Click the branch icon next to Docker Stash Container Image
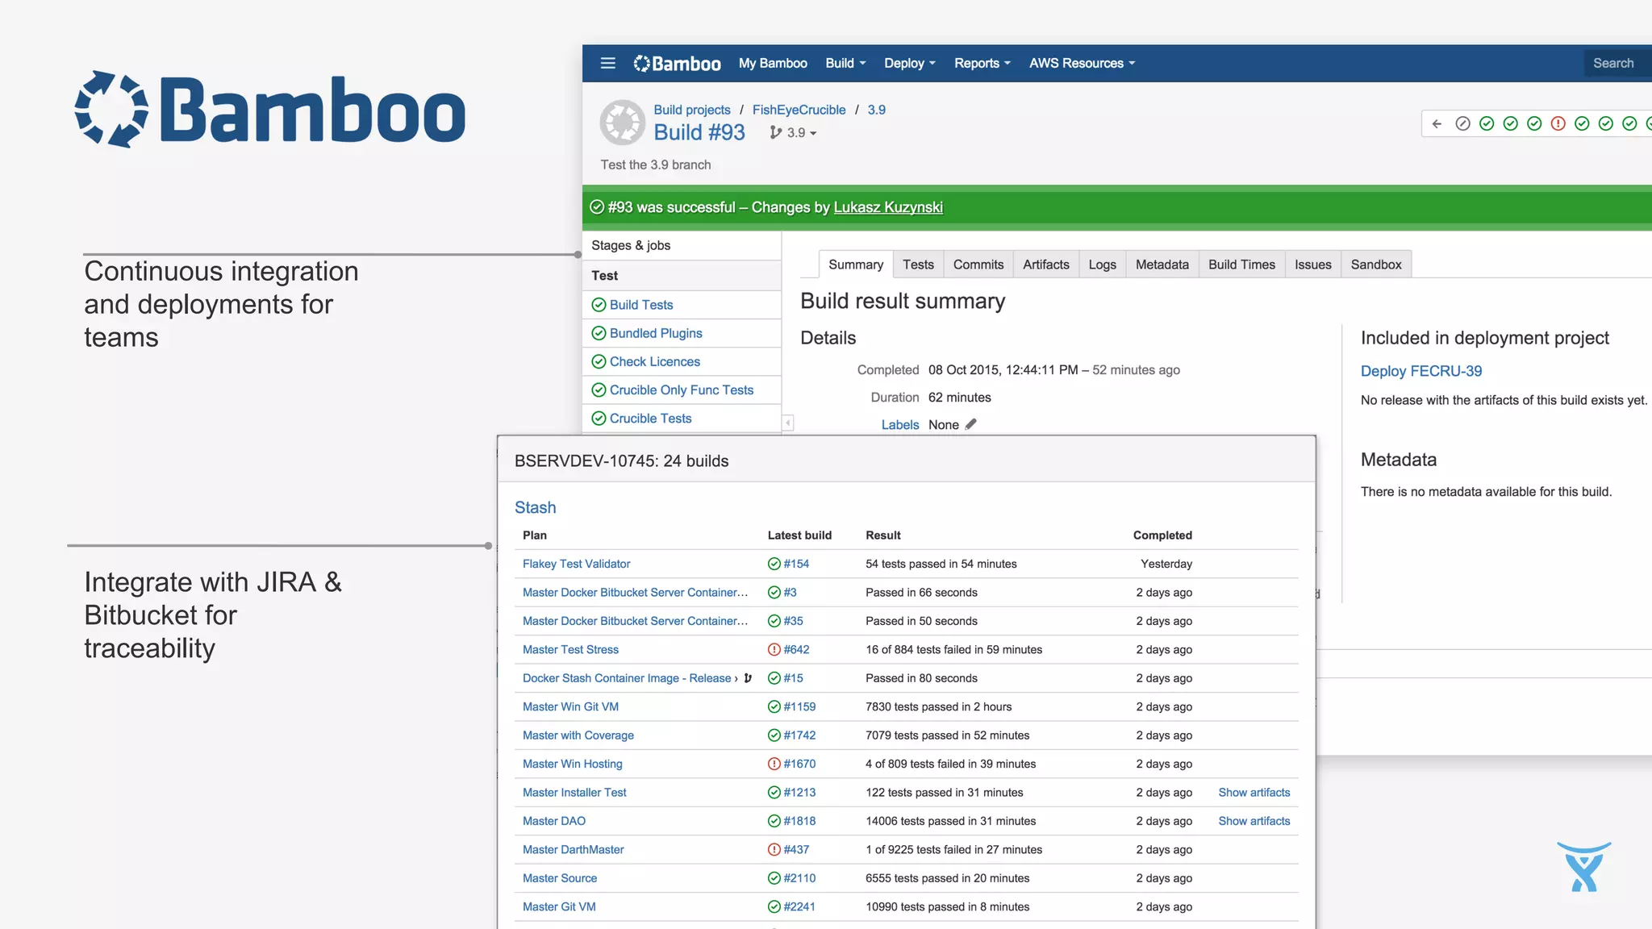This screenshot has height=929, width=1652. point(748,678)
